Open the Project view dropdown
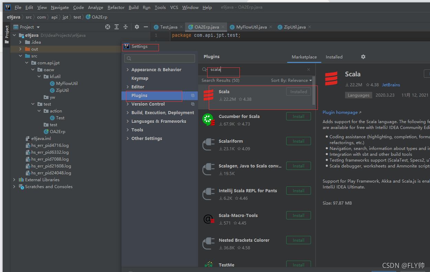Viewport: 430px width, 272px height. pos(38,27)
